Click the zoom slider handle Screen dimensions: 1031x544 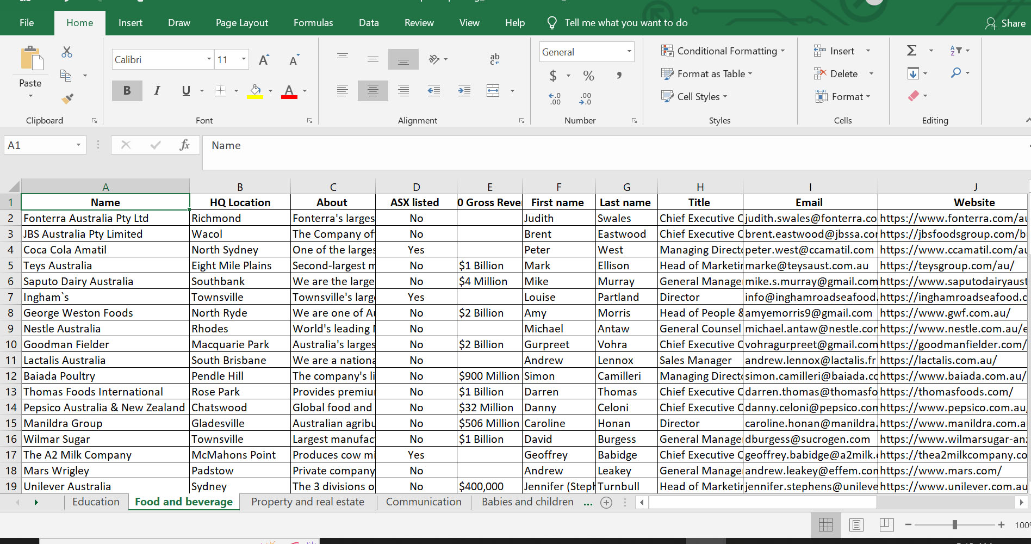coord(955,525)
